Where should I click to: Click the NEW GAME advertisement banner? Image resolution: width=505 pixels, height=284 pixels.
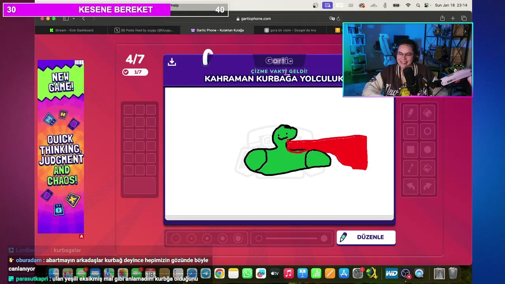tap(61, 147)
